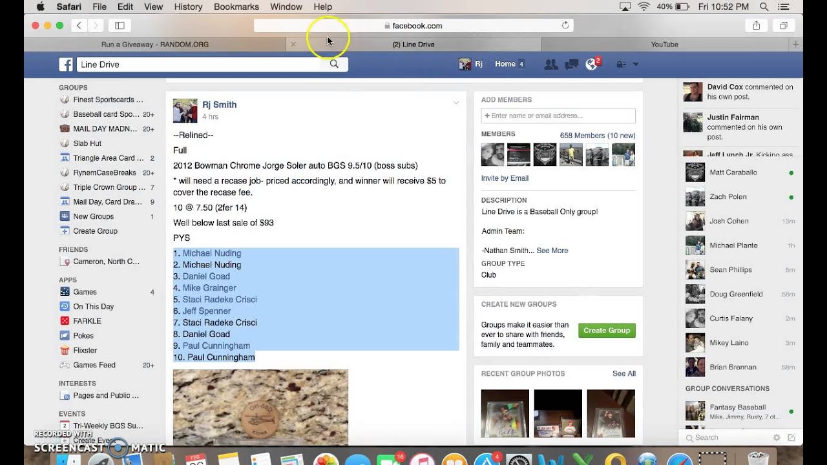Screen dimensions: 827x465
Task: Open chat options gear icon
Action: [777, 437]
